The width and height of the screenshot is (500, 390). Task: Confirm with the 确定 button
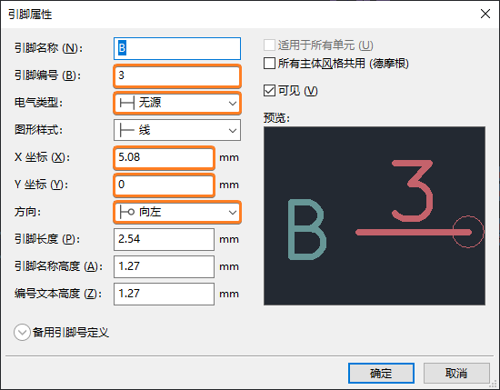coord(381,373)
